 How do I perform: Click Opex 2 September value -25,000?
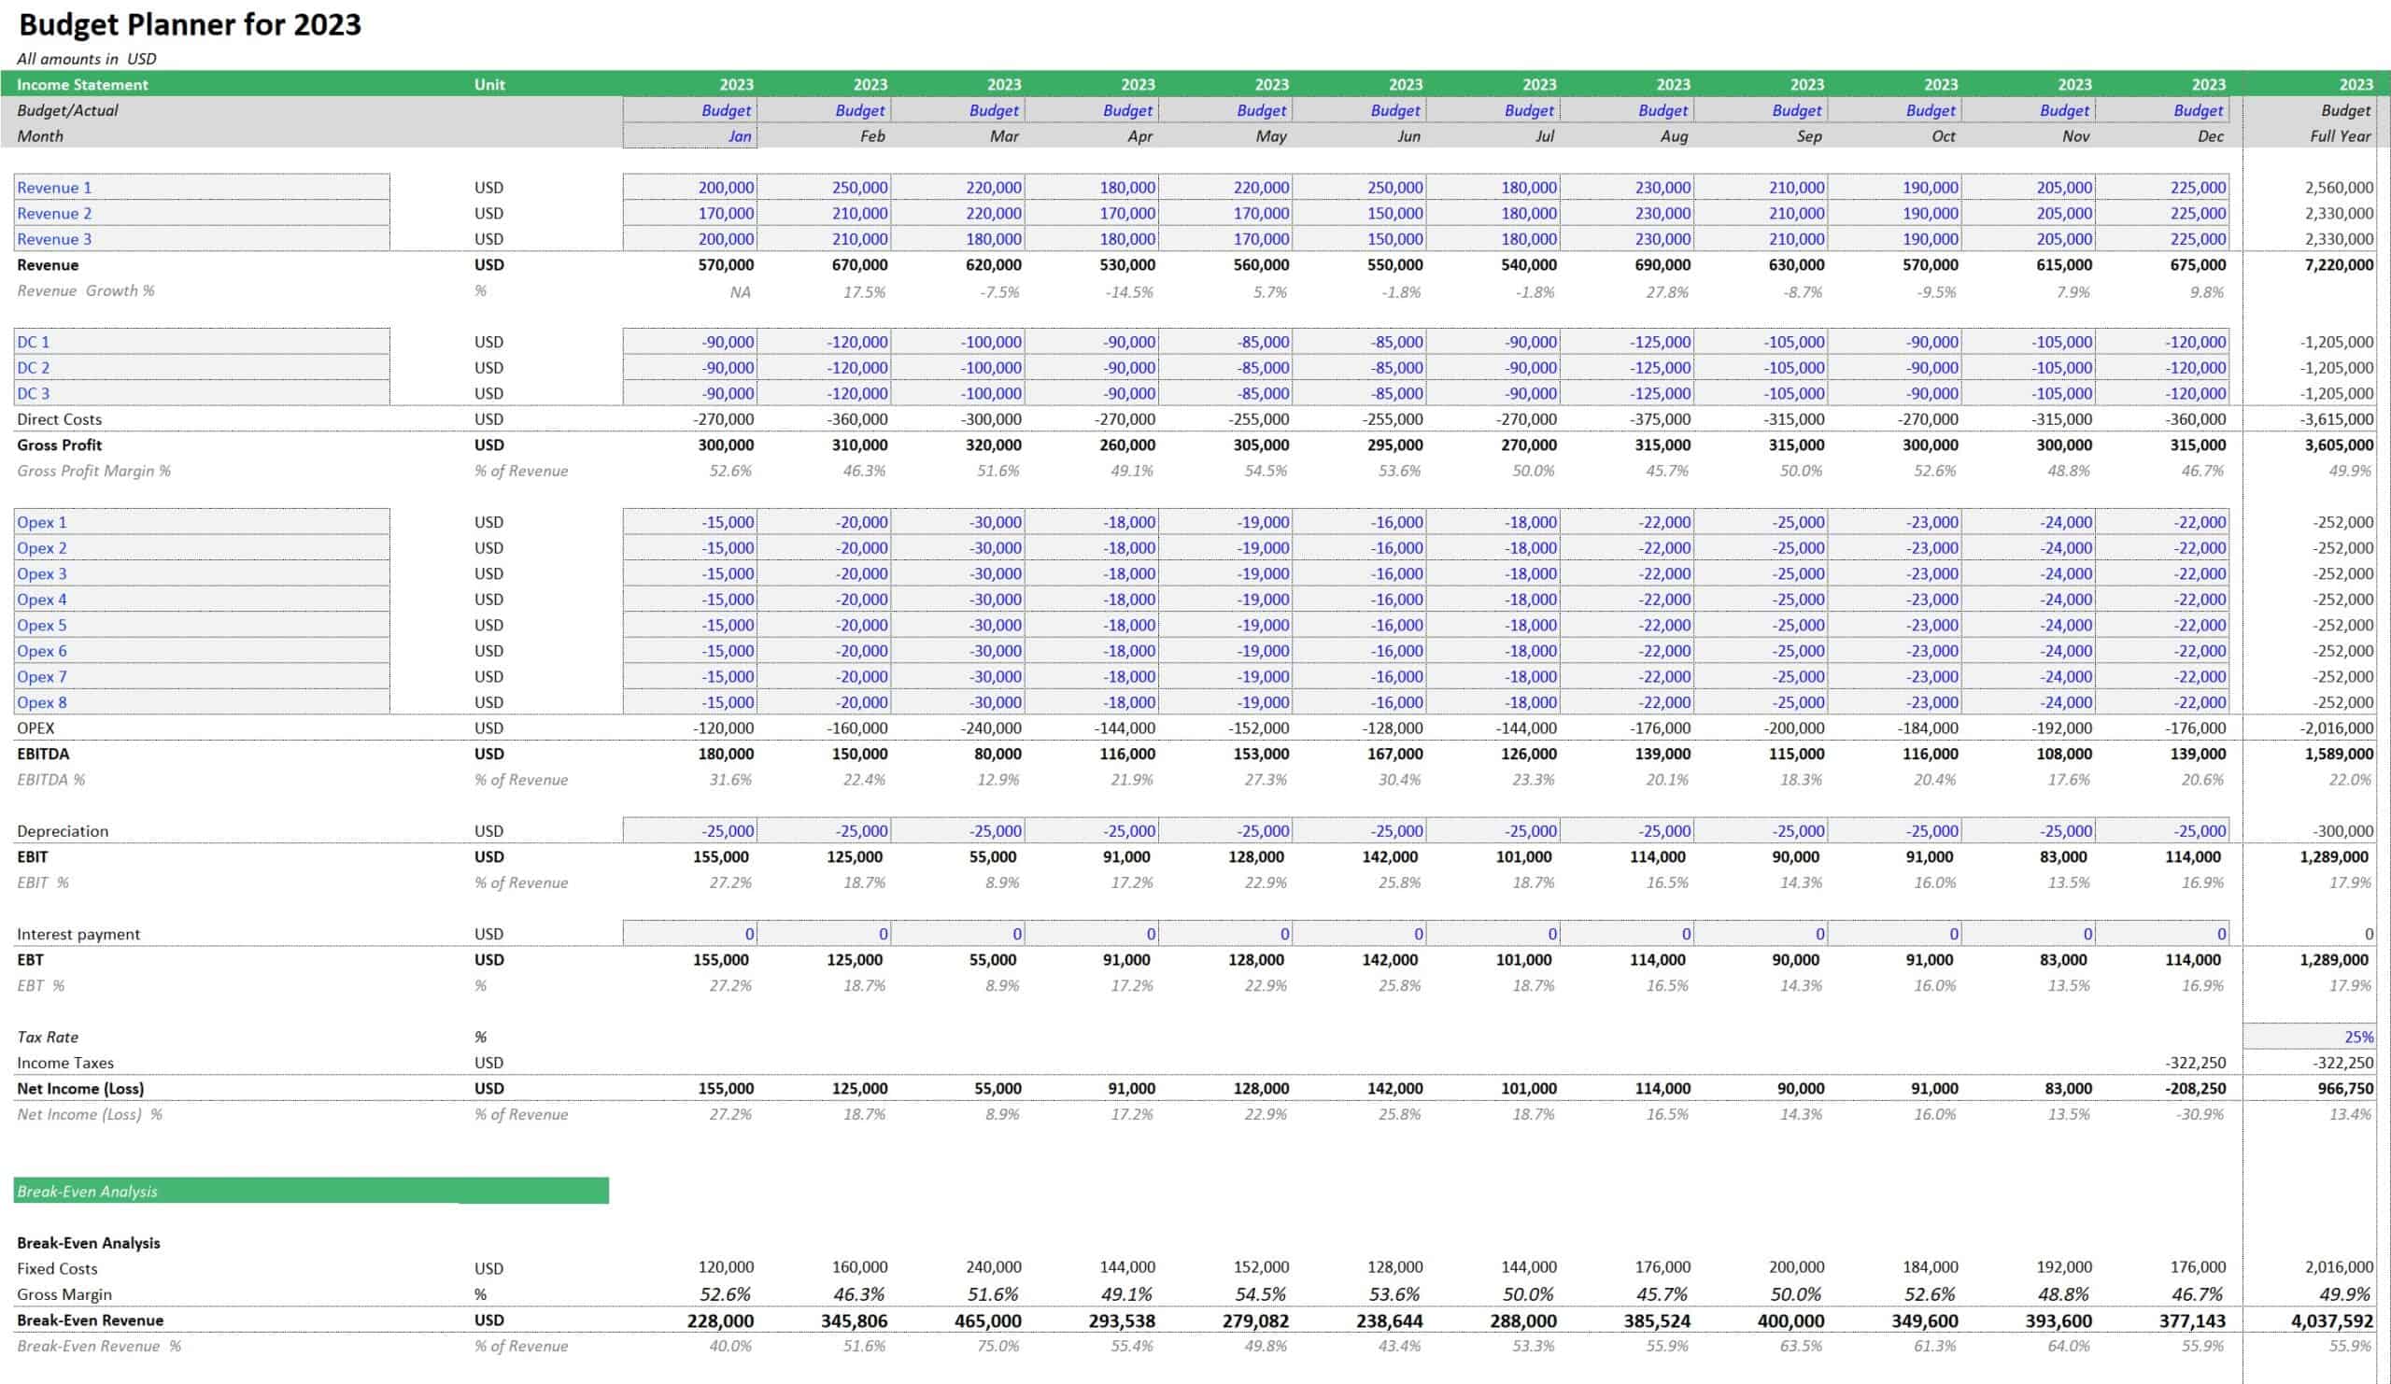coord(1760,547)
